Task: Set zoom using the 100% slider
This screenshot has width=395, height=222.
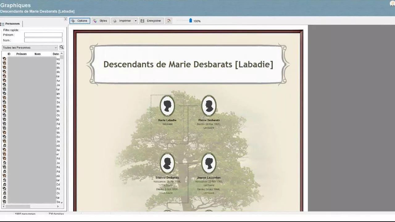Action: click(x=190, y=21)
